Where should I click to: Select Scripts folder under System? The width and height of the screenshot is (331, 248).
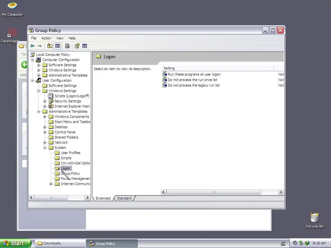click(63, 158)
